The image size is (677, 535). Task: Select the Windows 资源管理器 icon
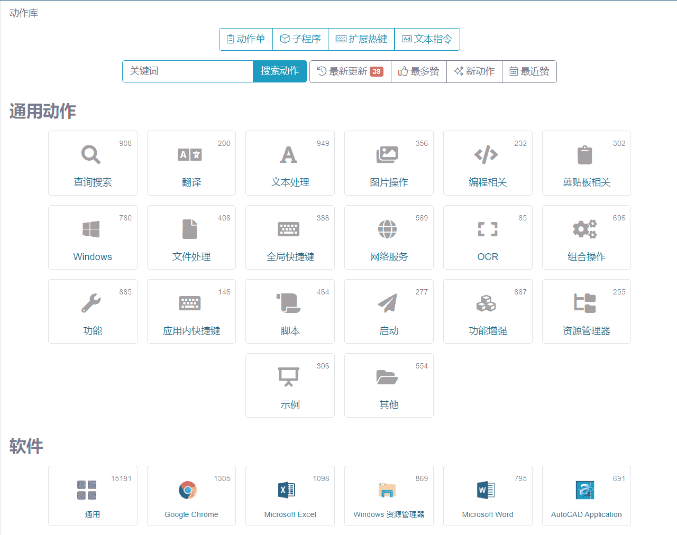tap(387, 490)
